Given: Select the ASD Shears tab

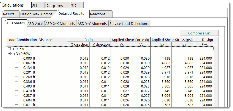Looking at the screenshot, I should [x=16, y=23].
